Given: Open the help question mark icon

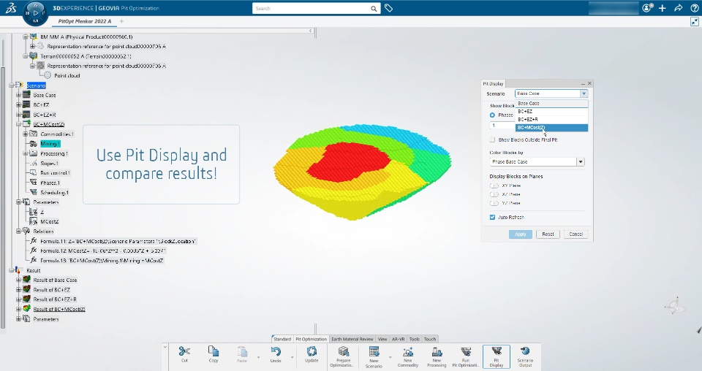Looking at the screenshot, I should pyautogui.click(x=693, y=8).
